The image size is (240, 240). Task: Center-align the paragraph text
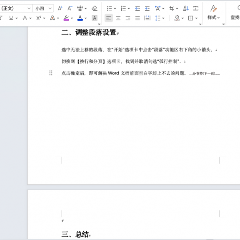click(x=118, y=18)
